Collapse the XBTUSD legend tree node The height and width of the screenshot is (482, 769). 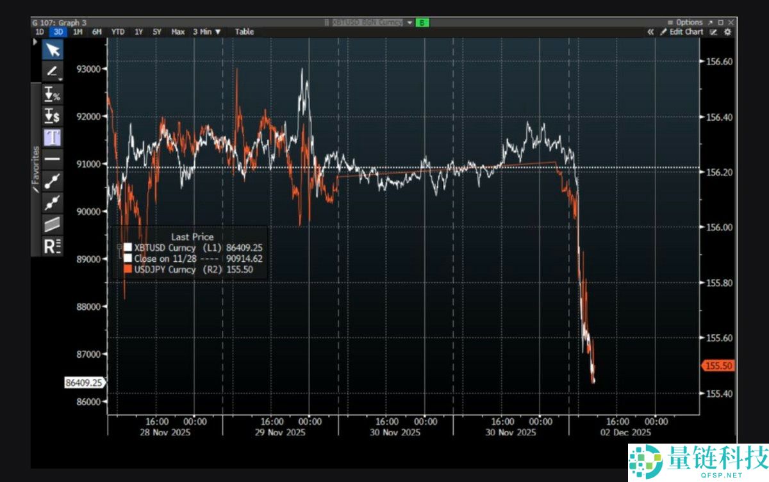[x=119, y=247]
